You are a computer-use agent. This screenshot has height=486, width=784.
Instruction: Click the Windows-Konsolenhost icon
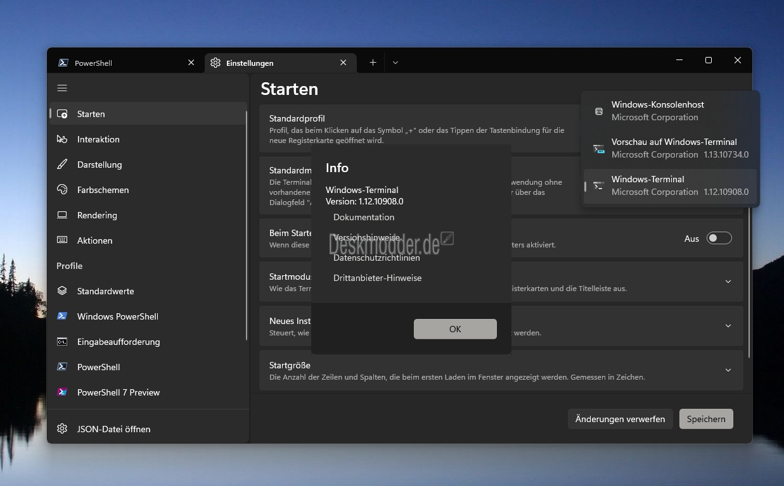tap(598, 111)
